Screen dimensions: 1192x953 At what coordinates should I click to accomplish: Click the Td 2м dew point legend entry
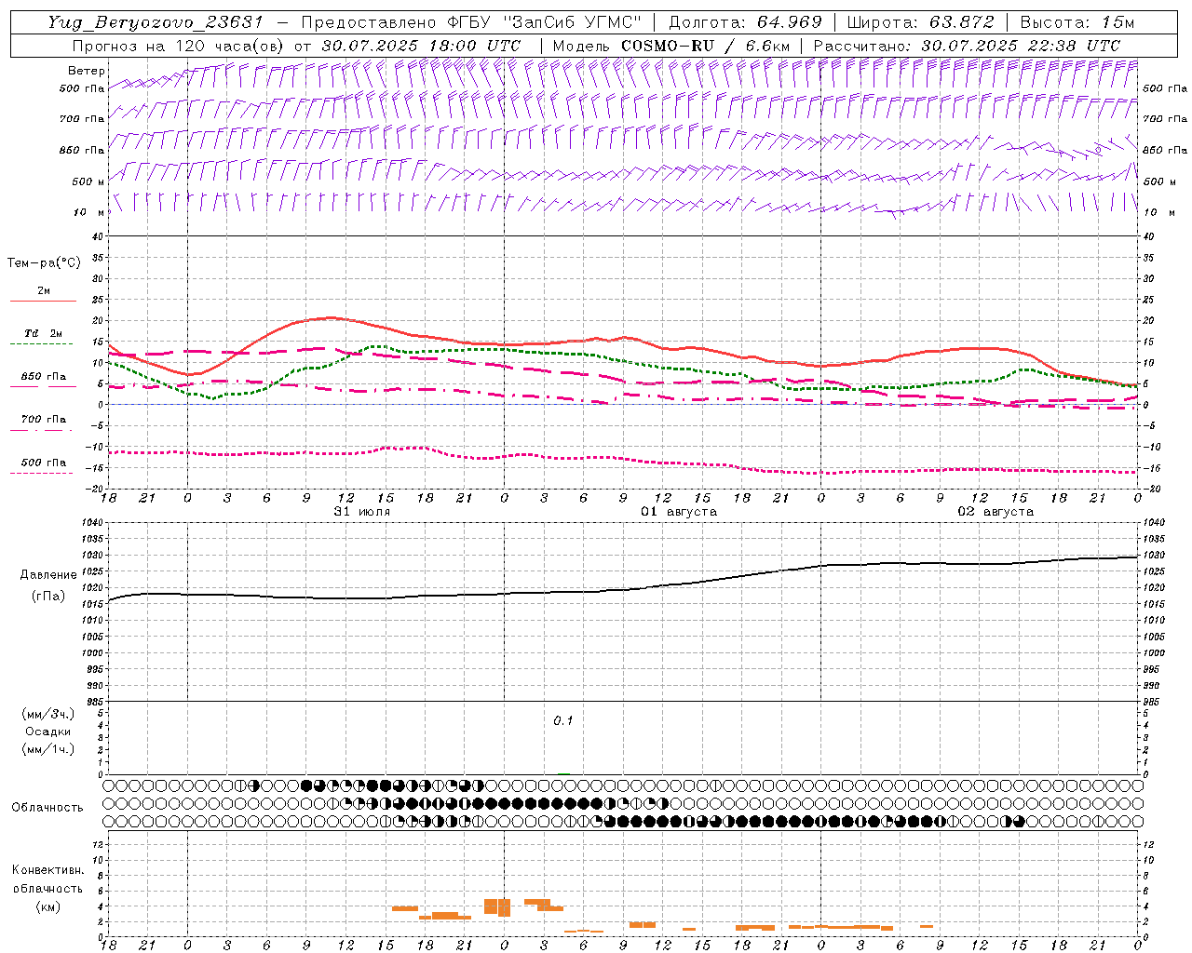43,333
